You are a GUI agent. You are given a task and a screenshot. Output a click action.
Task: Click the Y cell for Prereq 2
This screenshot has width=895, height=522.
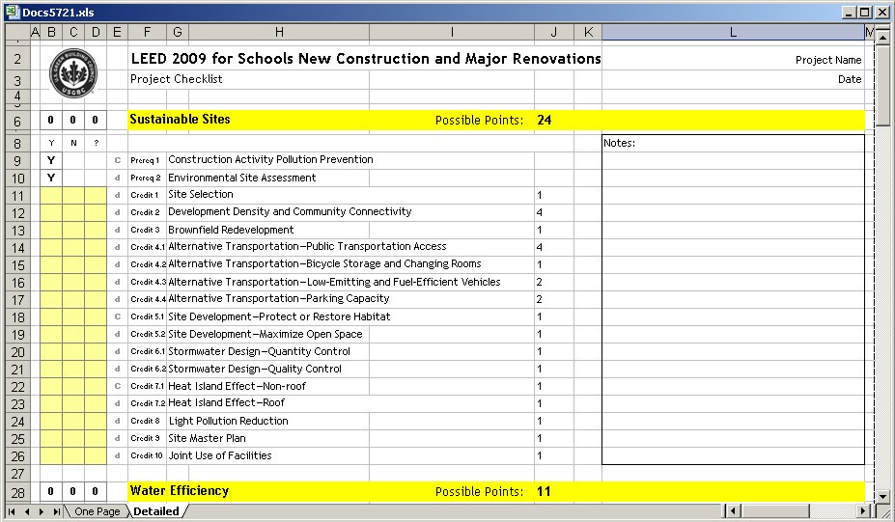coord(51,178)
